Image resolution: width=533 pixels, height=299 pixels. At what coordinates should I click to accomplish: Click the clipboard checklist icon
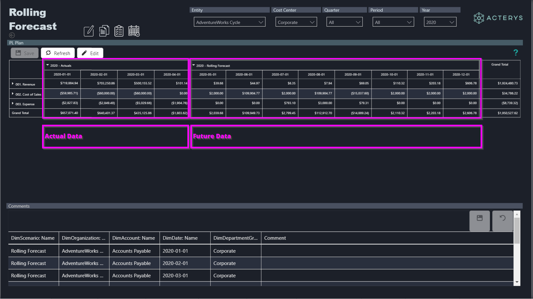coord(119,31)
